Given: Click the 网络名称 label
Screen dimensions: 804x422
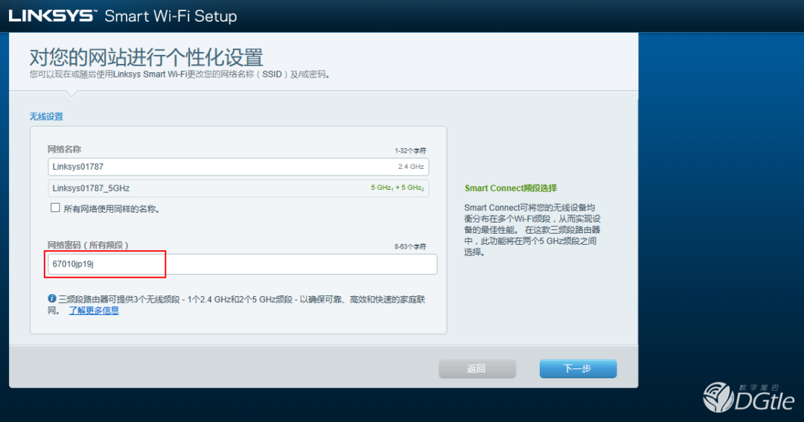Looking at the screenshot, I should tap(64, 149).
